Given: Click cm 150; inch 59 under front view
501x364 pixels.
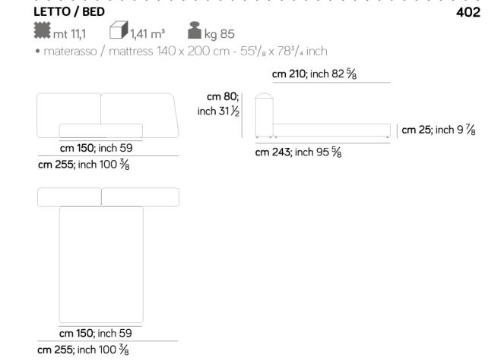Looking at the screenshot, I should pos(101,148).
